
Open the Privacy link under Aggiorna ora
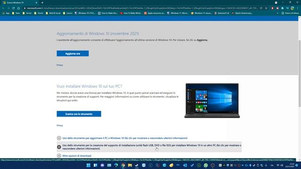[x=60, y=65]
